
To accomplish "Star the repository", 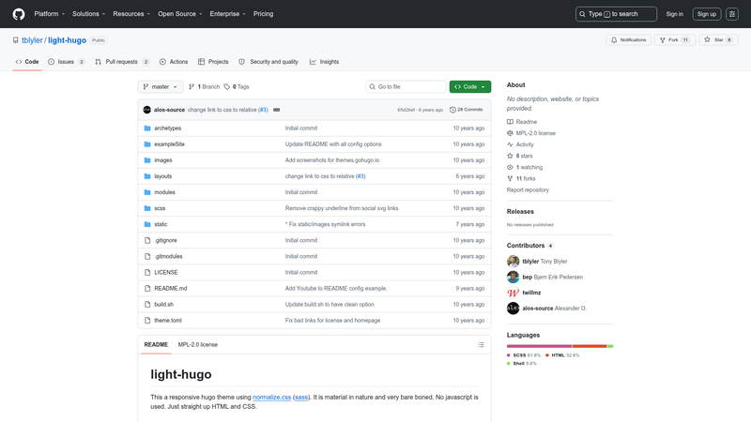I will click(718, 39).
